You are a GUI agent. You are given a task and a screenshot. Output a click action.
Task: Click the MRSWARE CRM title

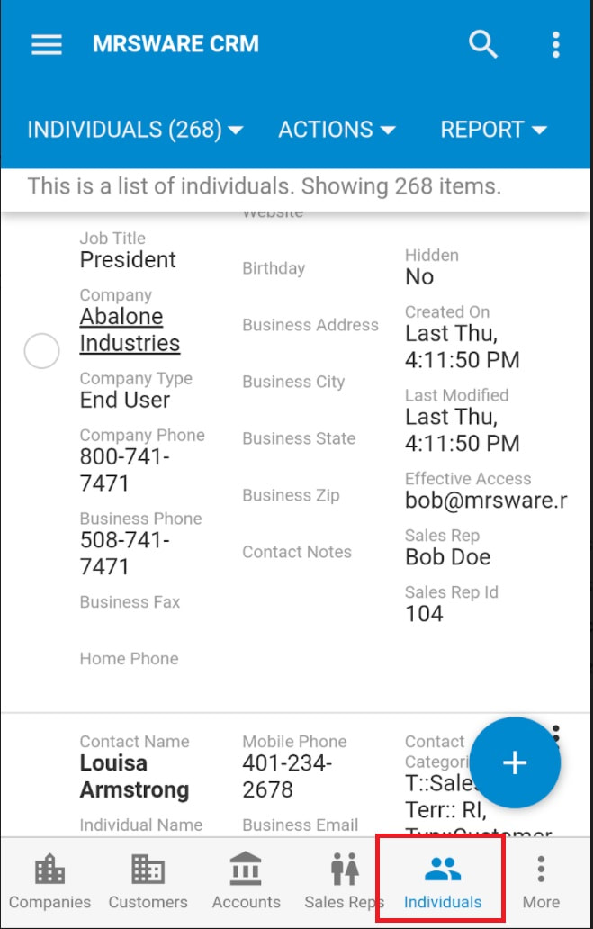point(175,44)
